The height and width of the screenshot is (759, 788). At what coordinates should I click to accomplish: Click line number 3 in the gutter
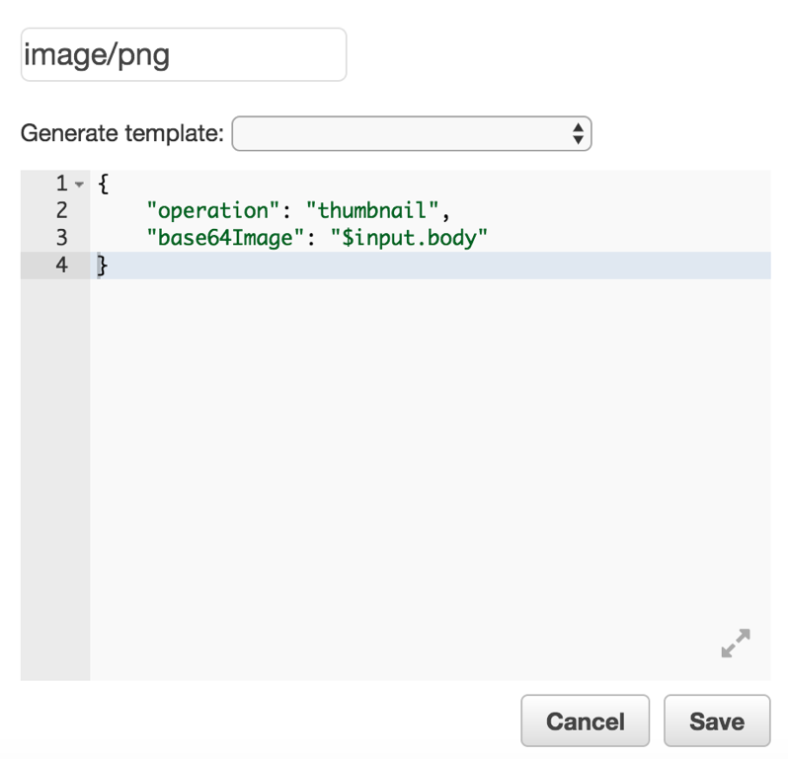61,237
